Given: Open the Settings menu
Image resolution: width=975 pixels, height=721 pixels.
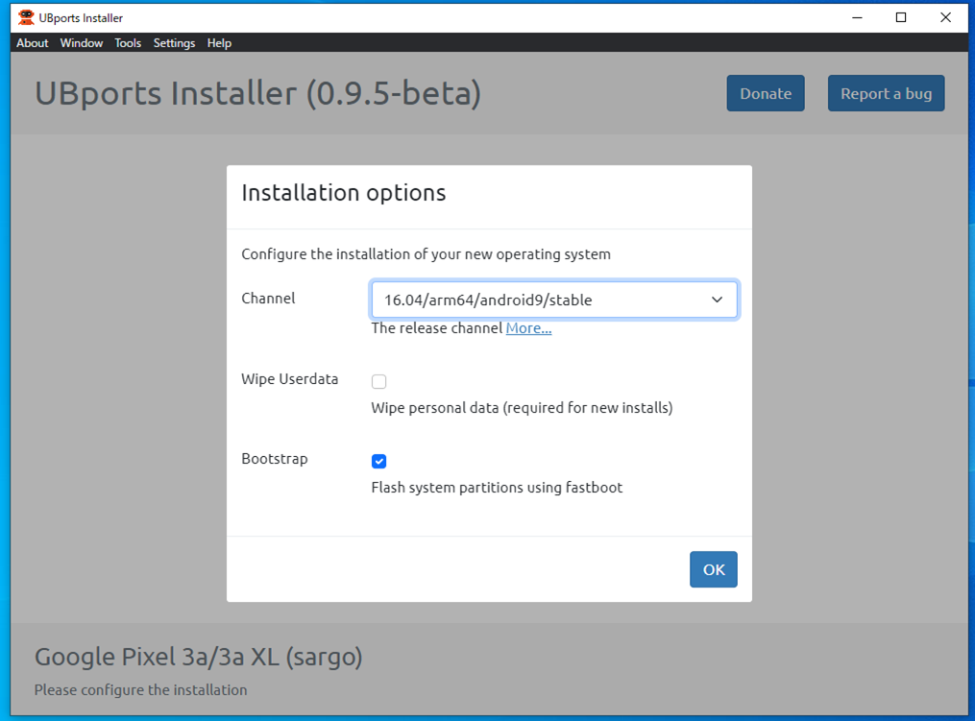Looking at the screenshot, I should pos(174,43).
